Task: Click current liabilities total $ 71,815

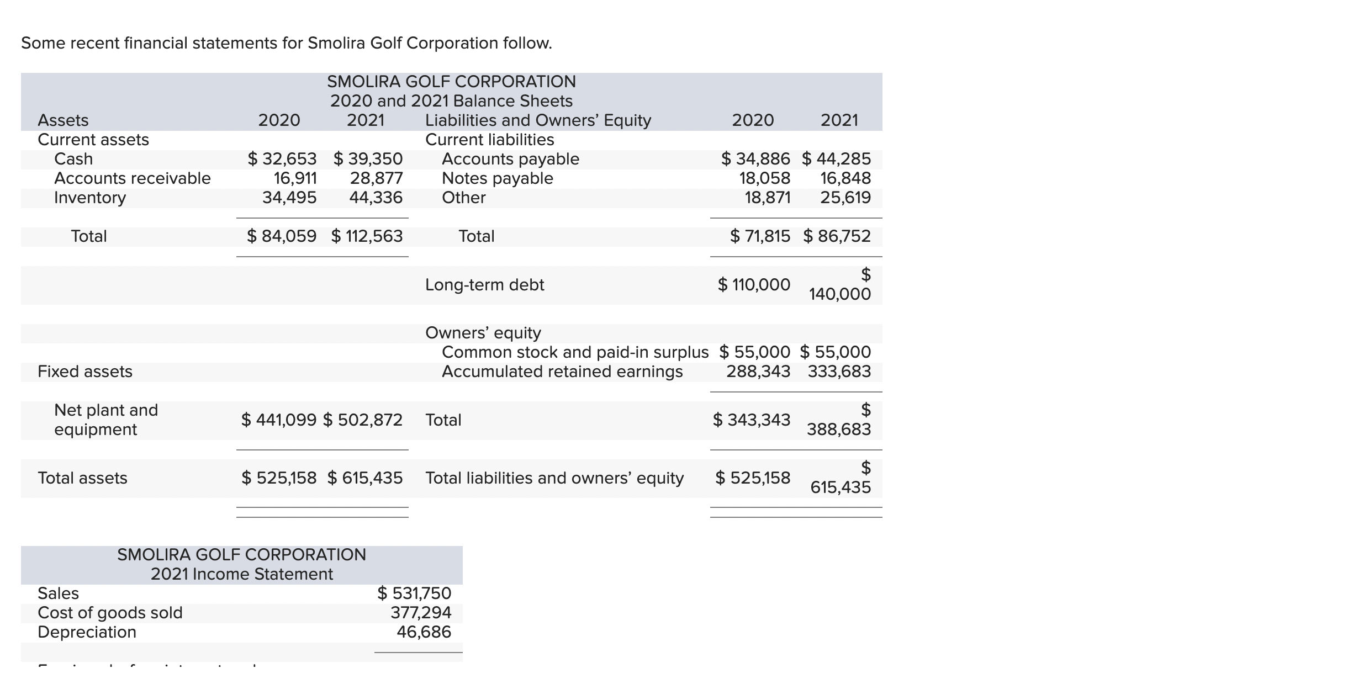Action: click(x=760, y=236)
